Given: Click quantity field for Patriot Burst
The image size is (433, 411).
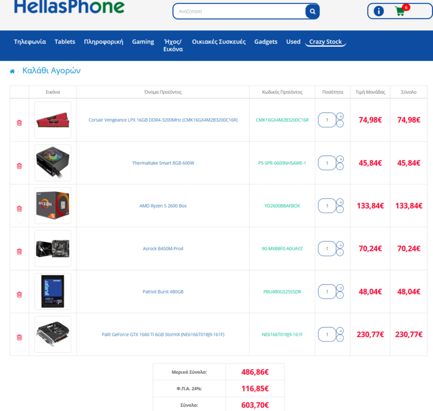Looking at the screenshot, I should (x=327, y=292).
